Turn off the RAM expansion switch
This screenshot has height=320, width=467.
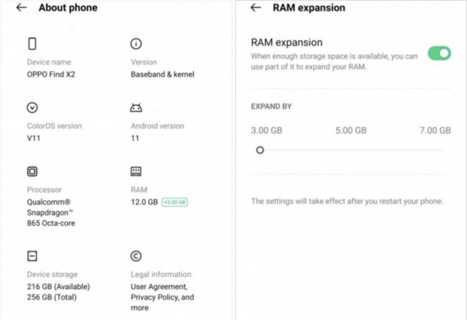click(439, 53)
